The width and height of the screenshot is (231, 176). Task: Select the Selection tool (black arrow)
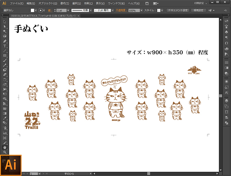(x=5, y=22)
